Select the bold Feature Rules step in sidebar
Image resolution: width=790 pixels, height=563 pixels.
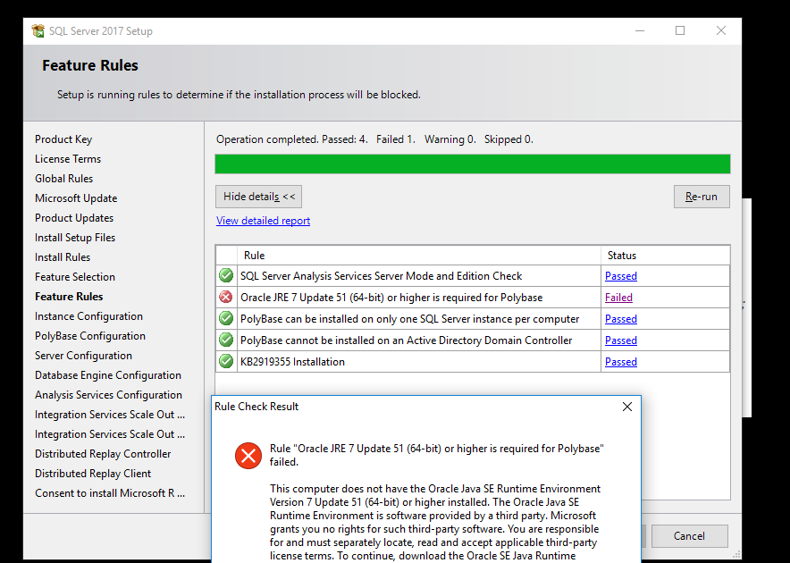pos(69,297)
